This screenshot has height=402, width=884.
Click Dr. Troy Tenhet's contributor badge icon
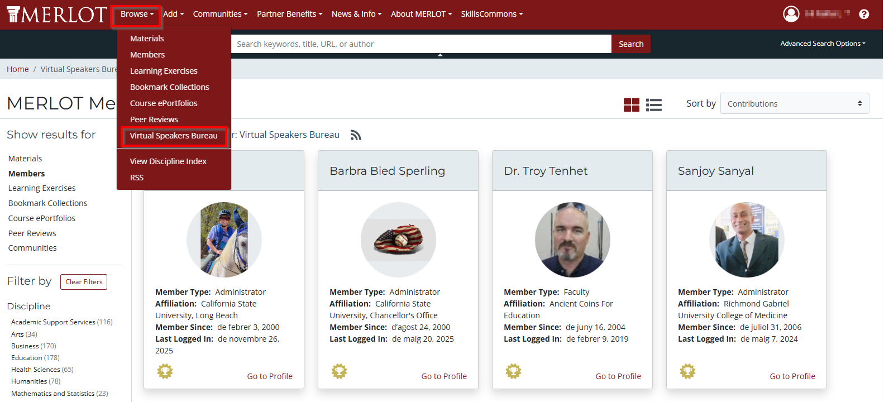(x=513, y=371)
